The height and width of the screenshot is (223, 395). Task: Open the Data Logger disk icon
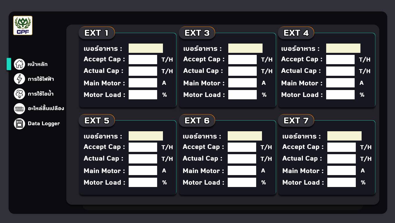click(19, 123)
